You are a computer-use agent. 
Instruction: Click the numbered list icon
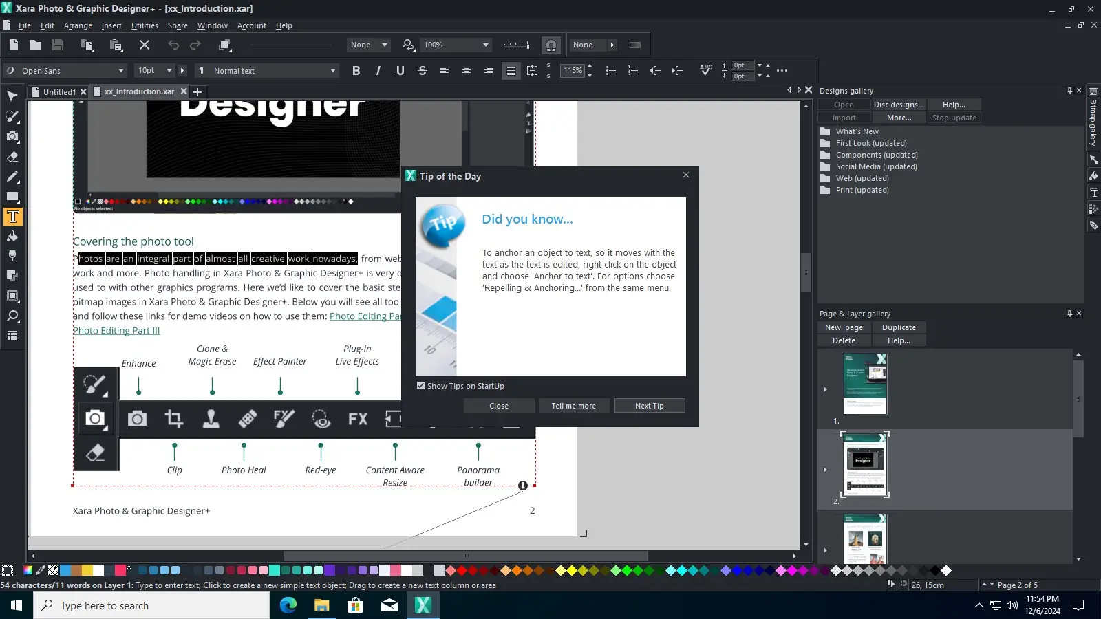(x=633, y=71)
